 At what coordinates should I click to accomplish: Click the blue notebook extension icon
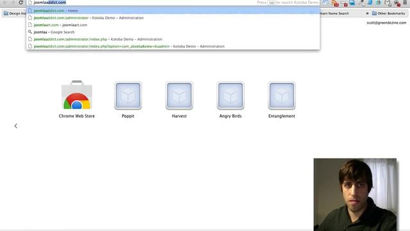tap(370, 3)
